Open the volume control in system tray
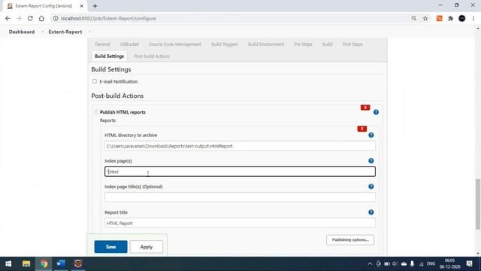This screenshot has height=271, width=481. pos(395,264)
